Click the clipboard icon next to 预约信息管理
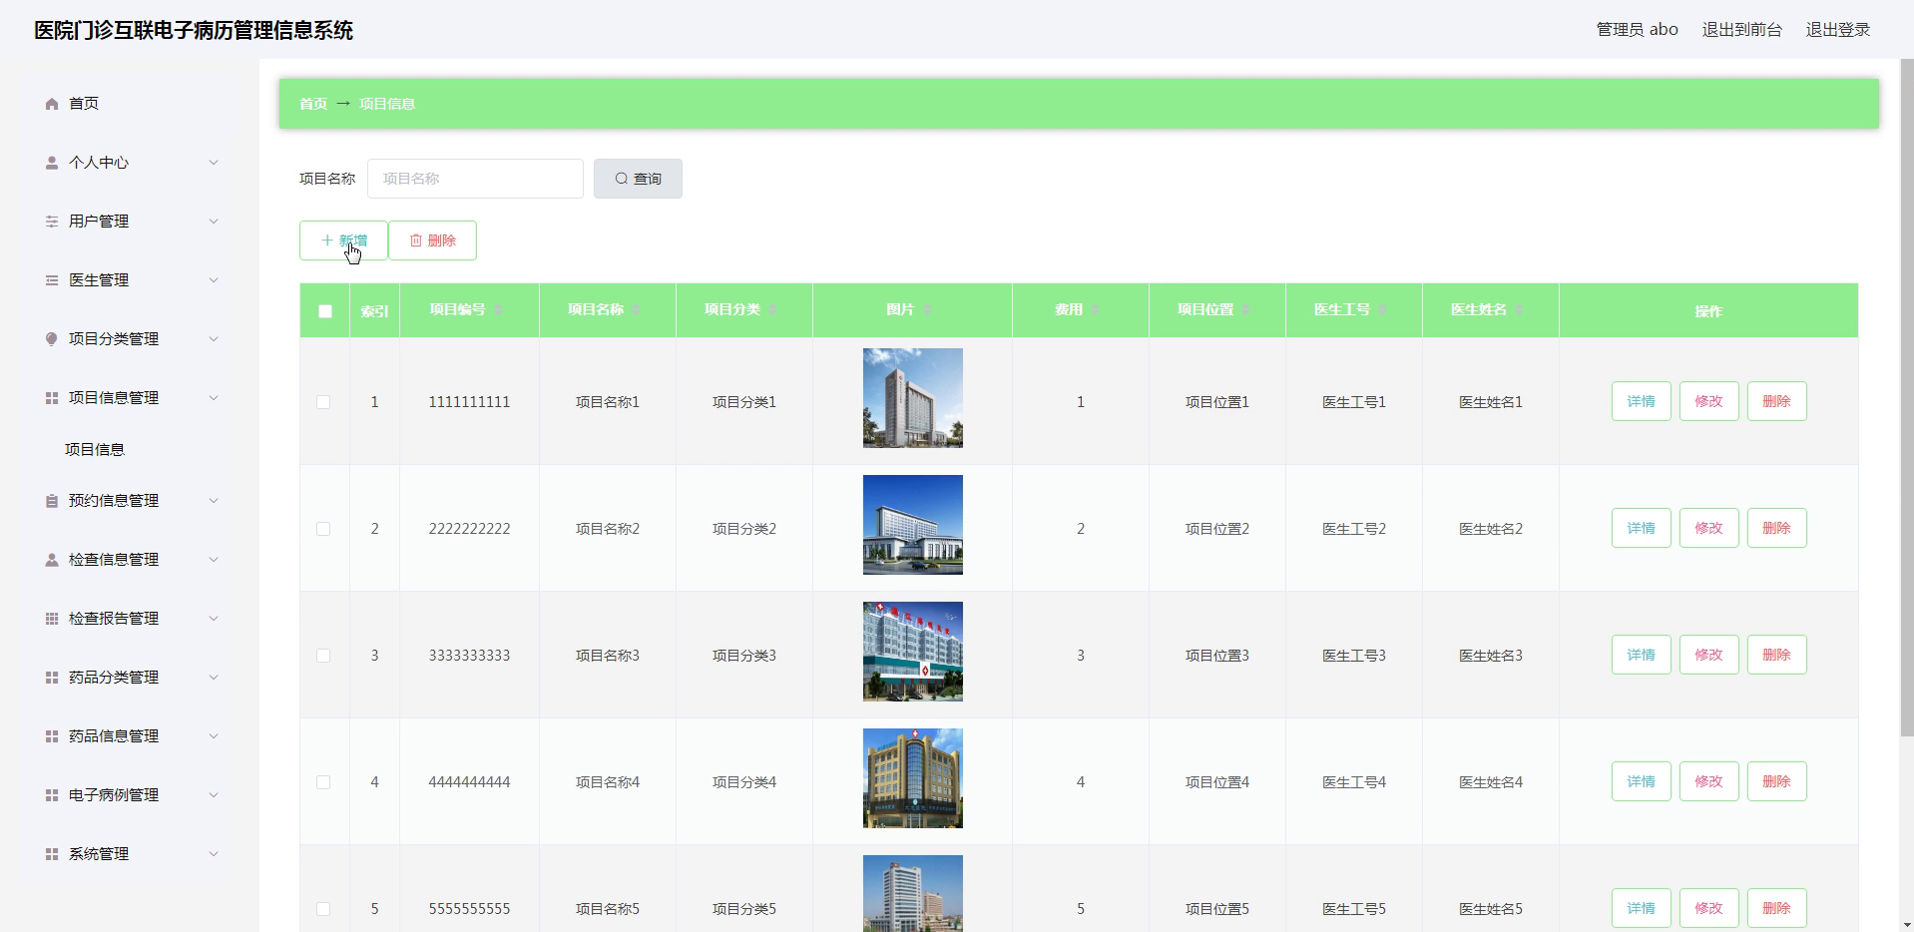1914x932 pixels. pyautogui.click(x=52, y=501)
